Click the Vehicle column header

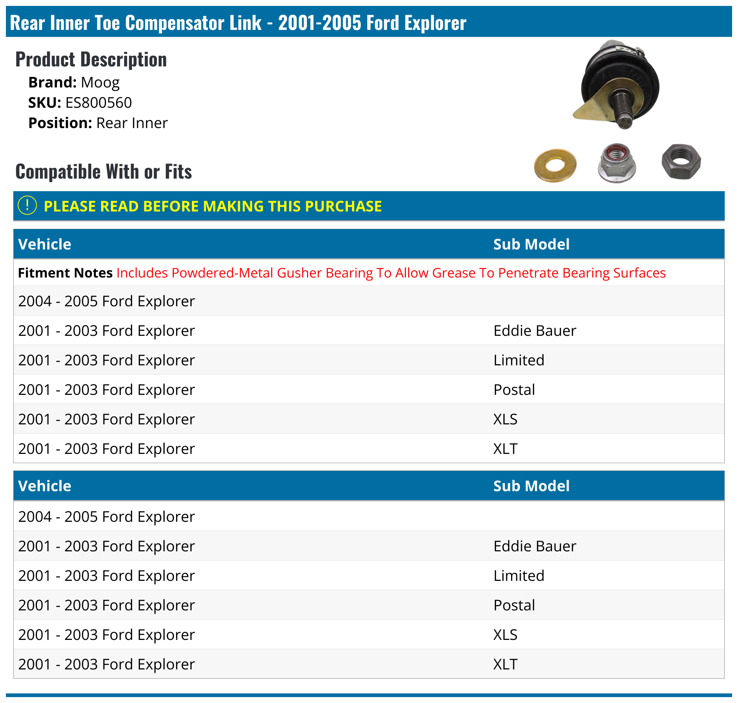[45, 244]
